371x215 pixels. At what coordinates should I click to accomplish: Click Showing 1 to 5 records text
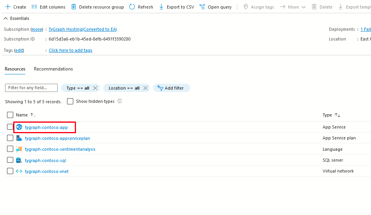click(33, 102)
